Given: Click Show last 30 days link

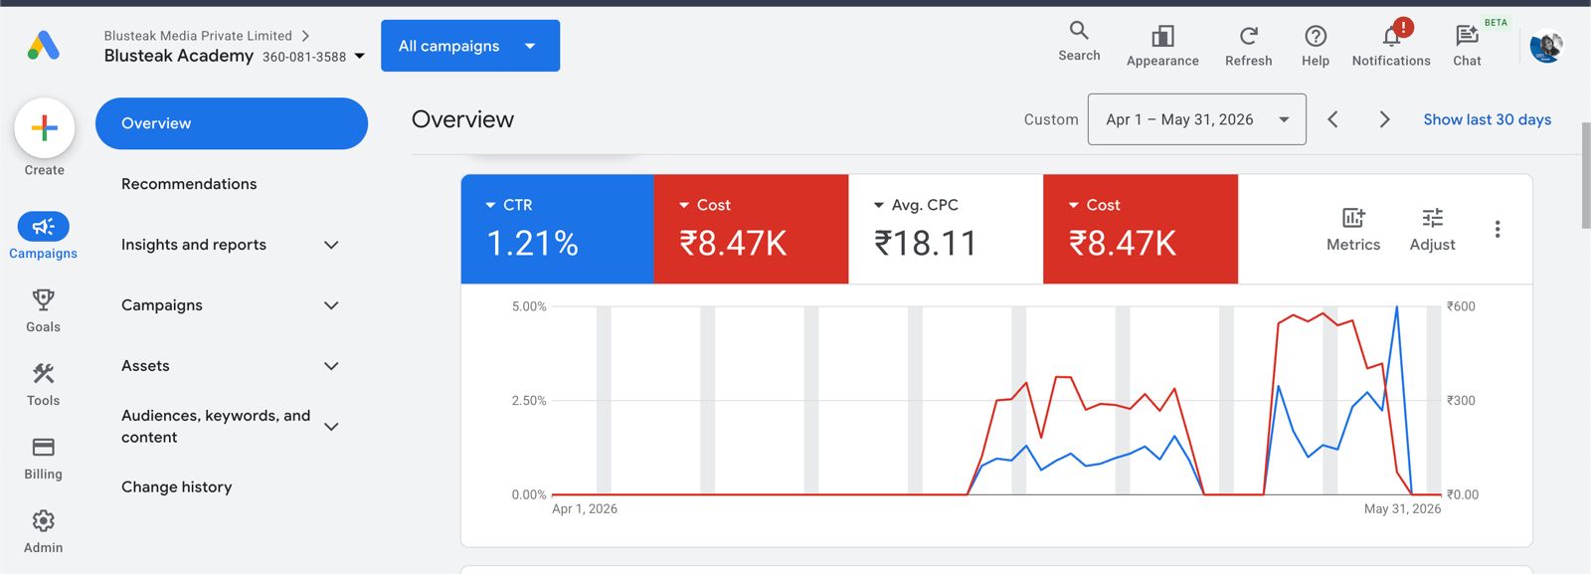Looking at the screenshot, I should 1487,119.
